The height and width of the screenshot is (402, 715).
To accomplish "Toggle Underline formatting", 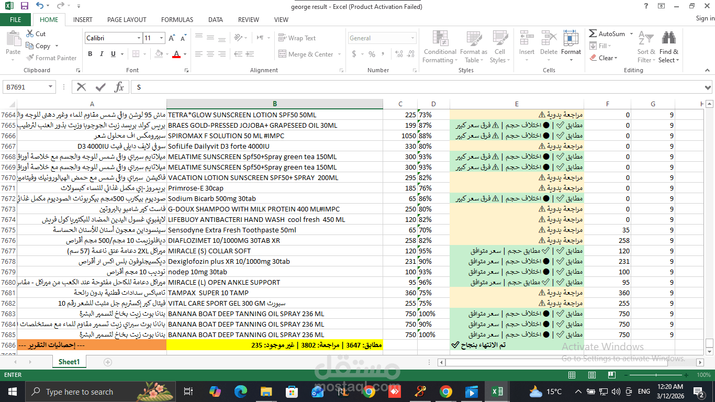I will coord(113,54).
